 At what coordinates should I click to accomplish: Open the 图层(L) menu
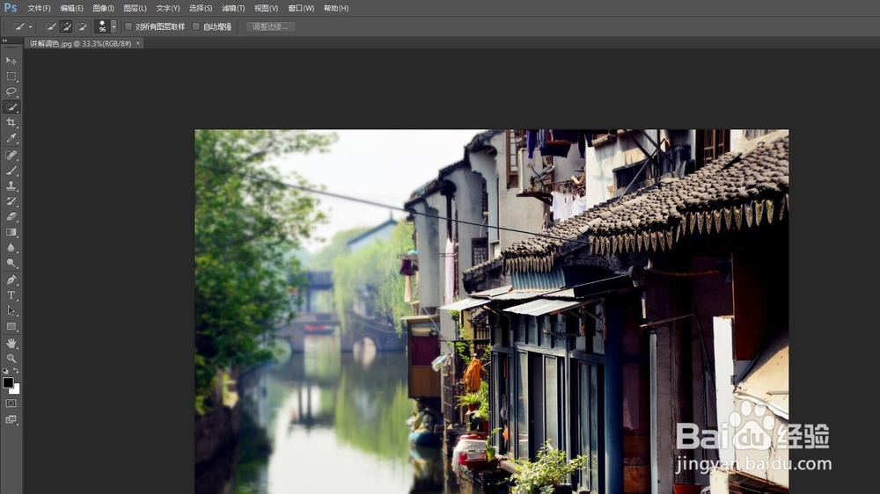[135, 9]
